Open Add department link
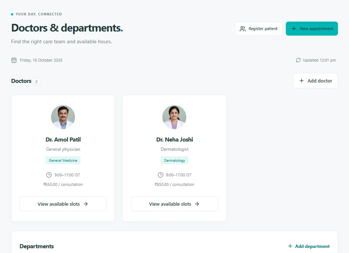 309,246
